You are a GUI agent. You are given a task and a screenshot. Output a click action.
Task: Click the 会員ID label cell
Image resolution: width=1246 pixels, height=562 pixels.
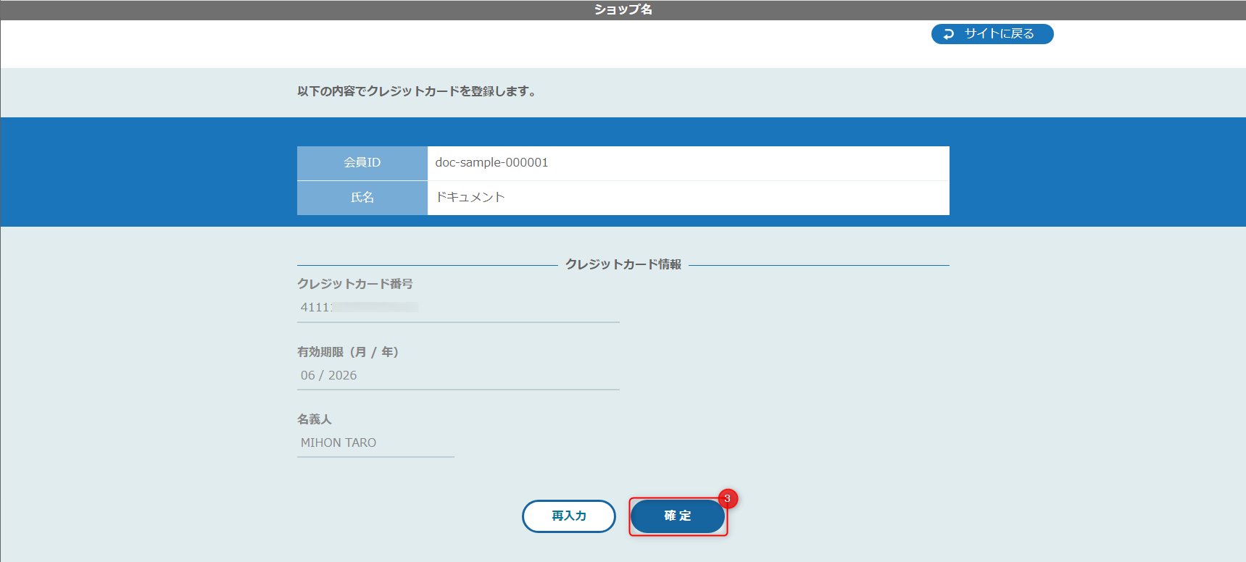click(362, 163)
